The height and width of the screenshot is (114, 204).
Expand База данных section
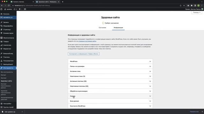[110, 101]
